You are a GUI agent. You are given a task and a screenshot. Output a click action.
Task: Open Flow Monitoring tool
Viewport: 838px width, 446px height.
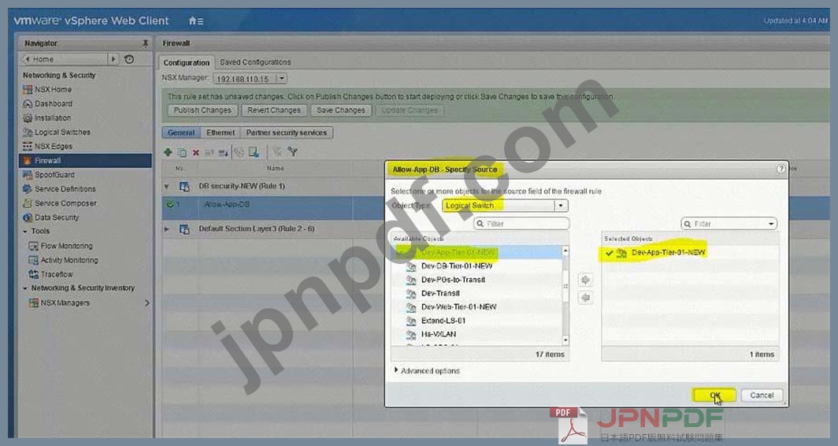(x=65, y=246)
